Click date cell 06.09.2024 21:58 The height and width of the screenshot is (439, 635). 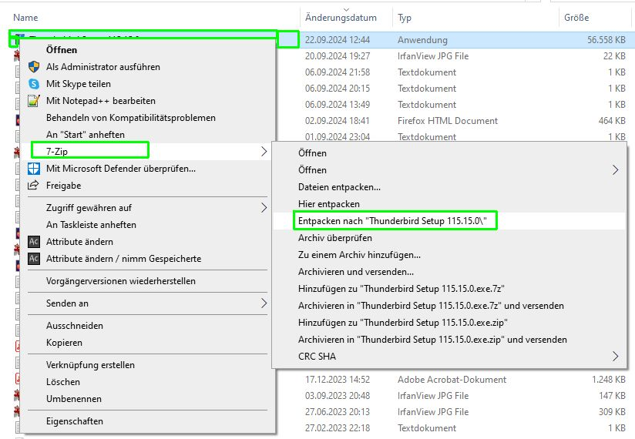[x=338, y=72]
